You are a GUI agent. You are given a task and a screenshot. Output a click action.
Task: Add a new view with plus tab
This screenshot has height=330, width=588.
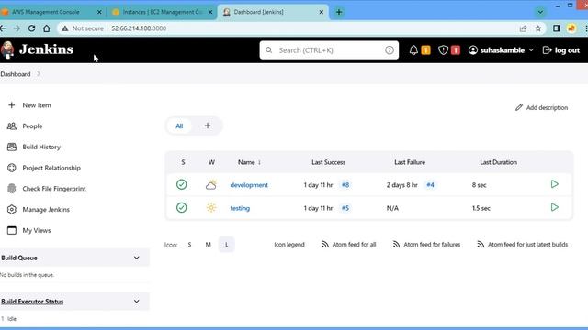(208, 126)
